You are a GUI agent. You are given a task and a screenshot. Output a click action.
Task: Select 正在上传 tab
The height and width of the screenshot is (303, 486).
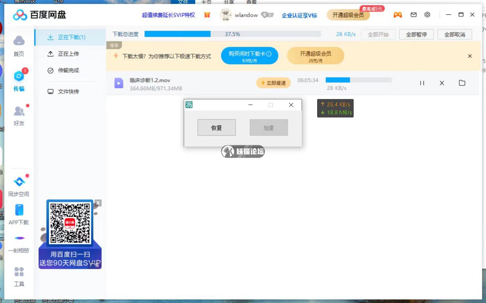70,54
